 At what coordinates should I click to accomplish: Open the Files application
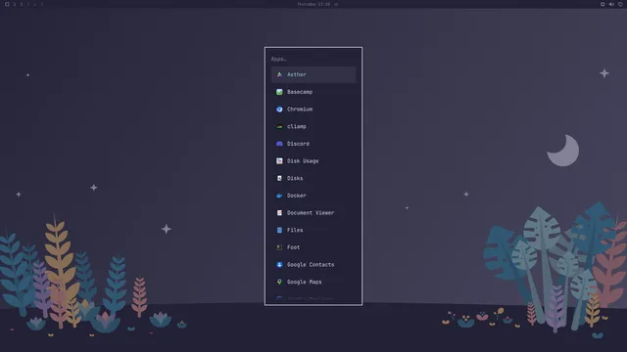coord(313,230)
